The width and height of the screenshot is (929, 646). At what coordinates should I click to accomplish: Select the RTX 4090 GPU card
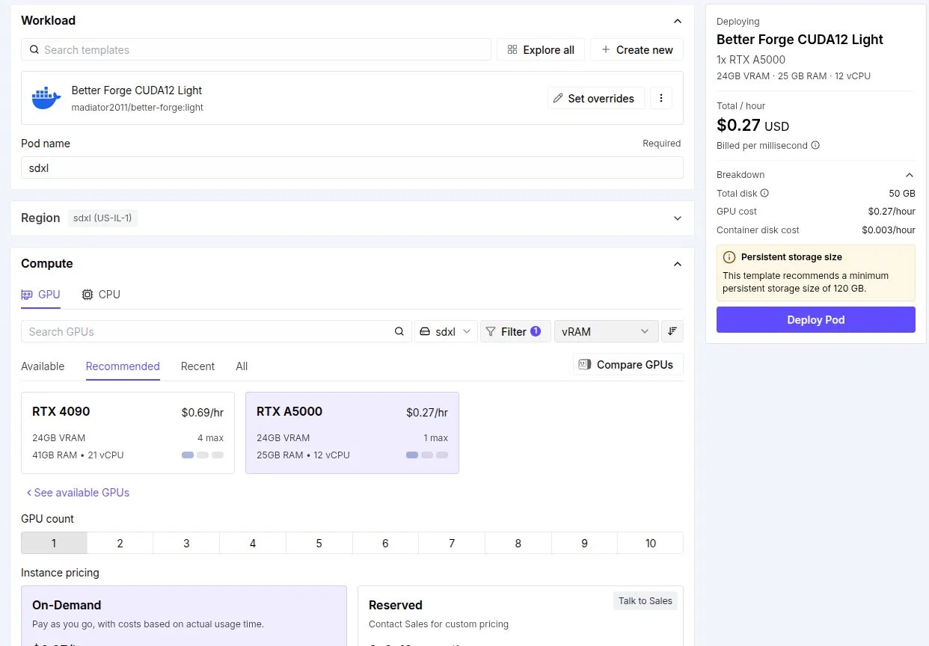[128, 433]
